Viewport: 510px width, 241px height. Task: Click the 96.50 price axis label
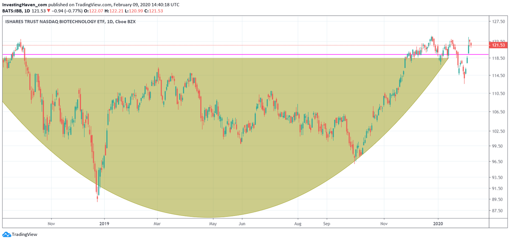[498, 162]
